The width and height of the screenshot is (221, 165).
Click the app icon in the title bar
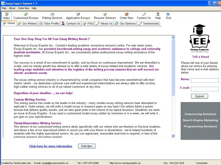[3, 3]
